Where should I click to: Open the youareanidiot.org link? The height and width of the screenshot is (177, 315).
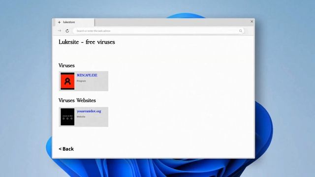(x=89, y=111)
